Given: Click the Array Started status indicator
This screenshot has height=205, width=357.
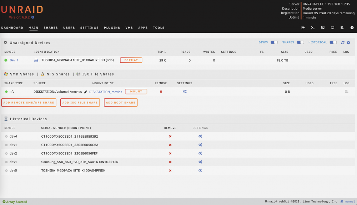Looking at the screenshot, I should pyautogui.click(x=15, y=201).
